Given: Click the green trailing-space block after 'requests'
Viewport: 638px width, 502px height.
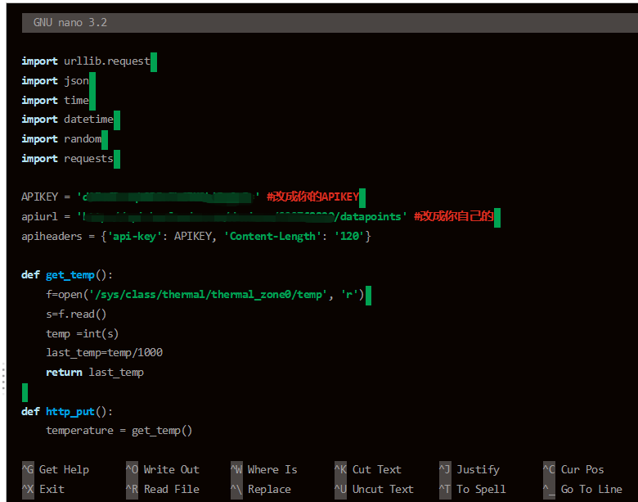Looking at the screenshot, I should (117, 160).
